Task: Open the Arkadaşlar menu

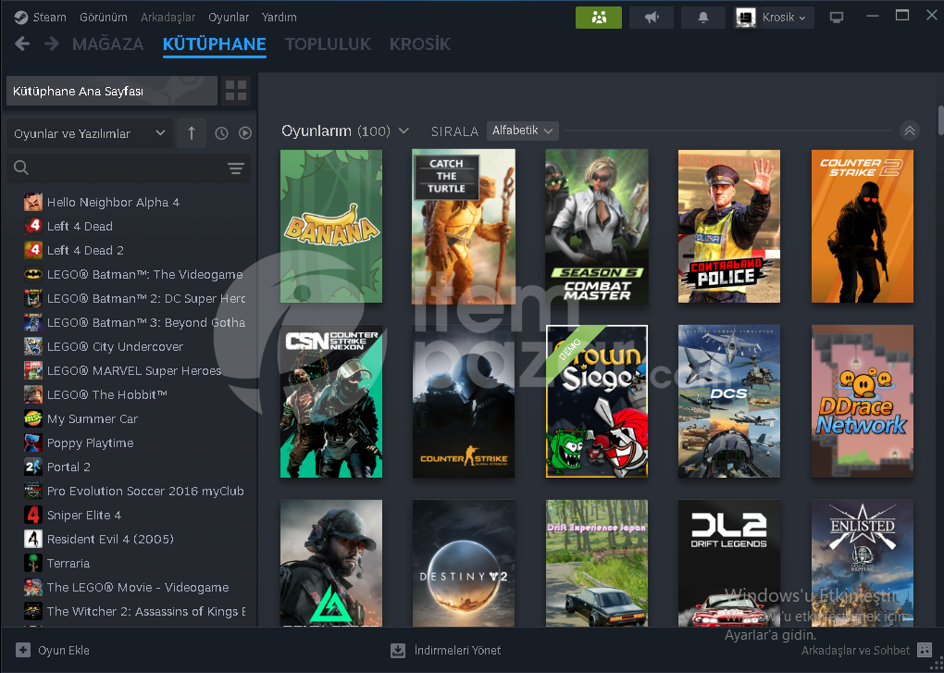Action: [168, 18]
